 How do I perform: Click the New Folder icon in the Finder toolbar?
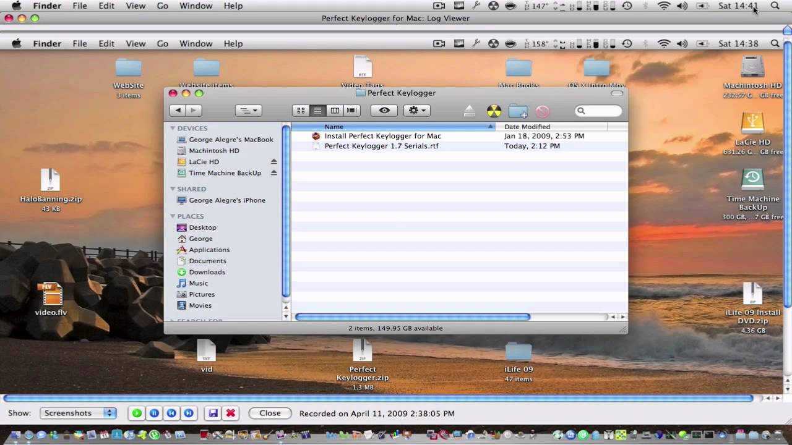518,111
